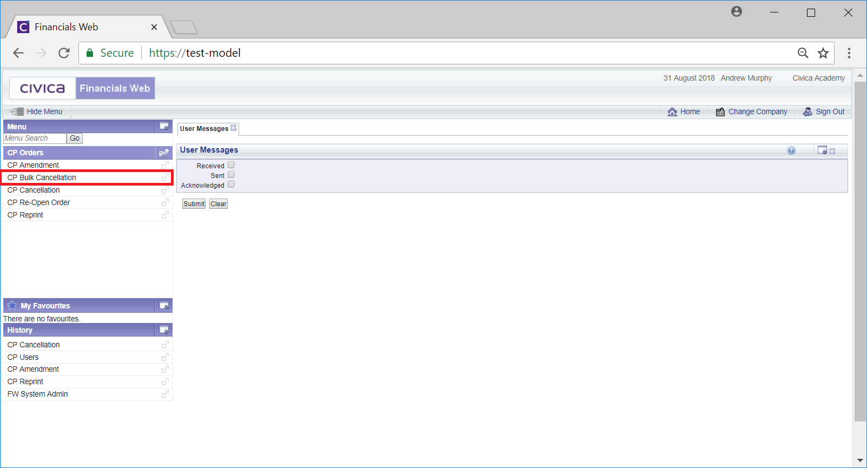Click the page vertical scrollbar
Screen dimensions: 867x468
860,252
